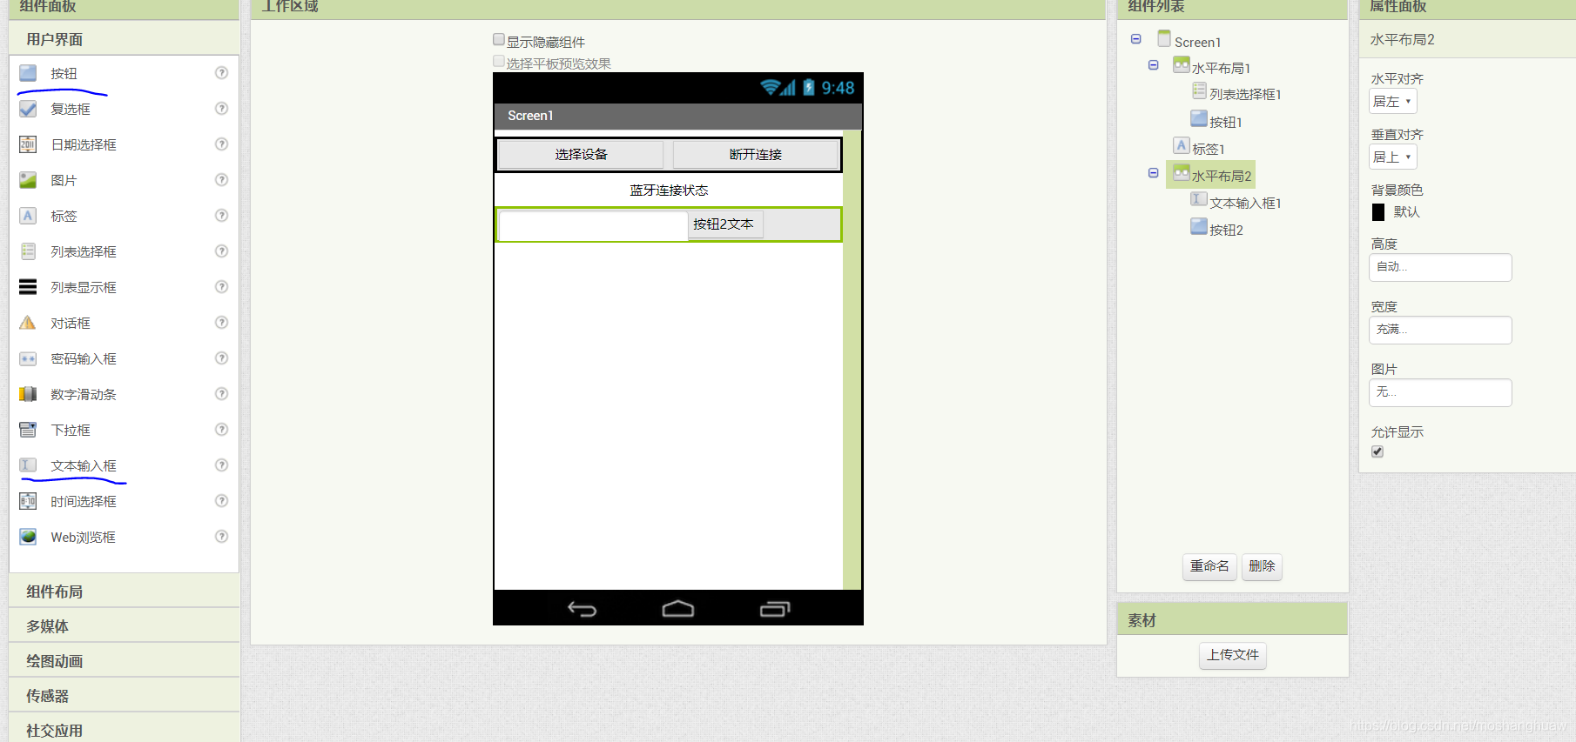Pick the 密码输入框 component icon
Image resolution: width=1576 pixels, height=742 pixels.
(28, 358)
